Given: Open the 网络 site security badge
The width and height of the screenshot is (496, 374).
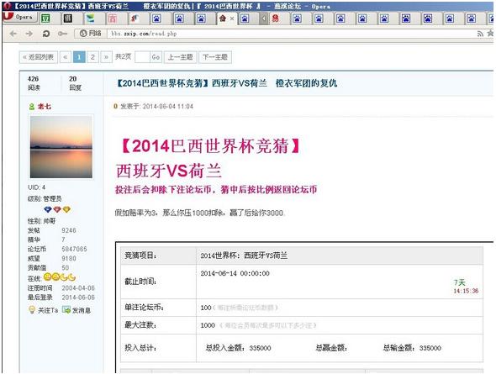Looking at the screenshot, I should [x=91, y=33].
